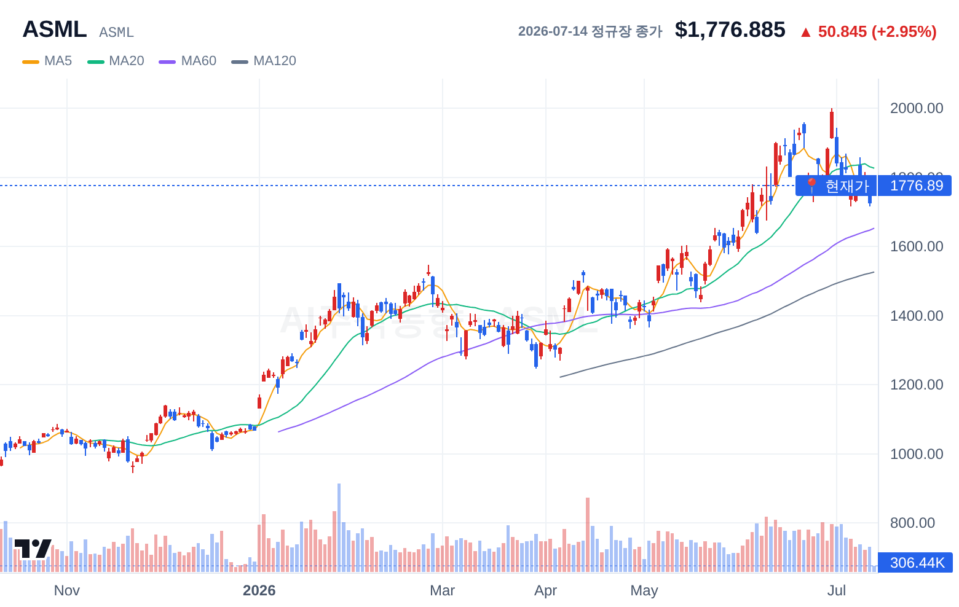Screen dimensions: 959x607
Task: Click the MA20 legend label
Action: pyautogui.click(x=127, y=61)
